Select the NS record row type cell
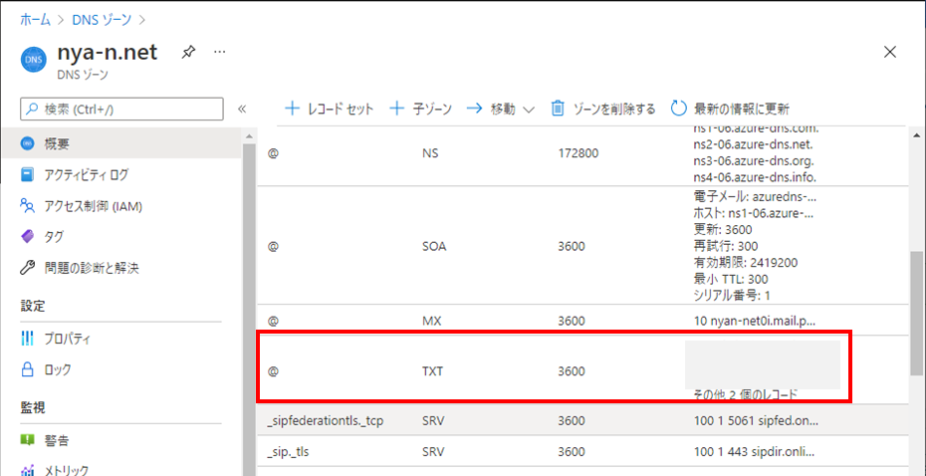The height and width of the screenshot is (476, 926). [430, 153]
